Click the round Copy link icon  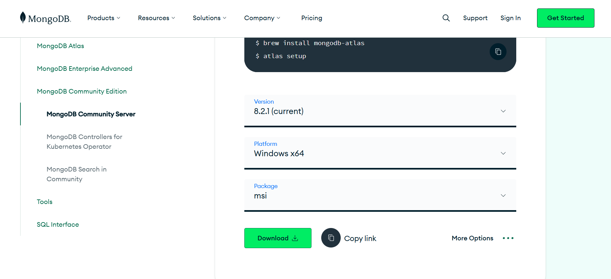331,238
